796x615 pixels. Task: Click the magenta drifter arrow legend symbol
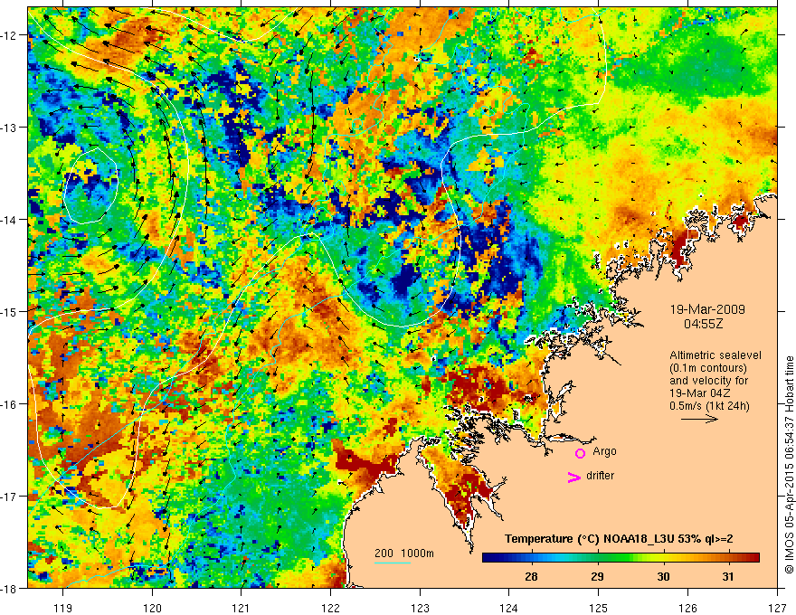pyautogui.click(x=573, y=477)
